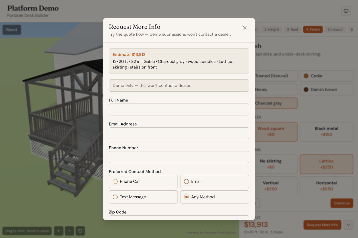The height and width of the screenshot is (238, 358).
Task: Select Phone Call contact method
Action: 143,181
